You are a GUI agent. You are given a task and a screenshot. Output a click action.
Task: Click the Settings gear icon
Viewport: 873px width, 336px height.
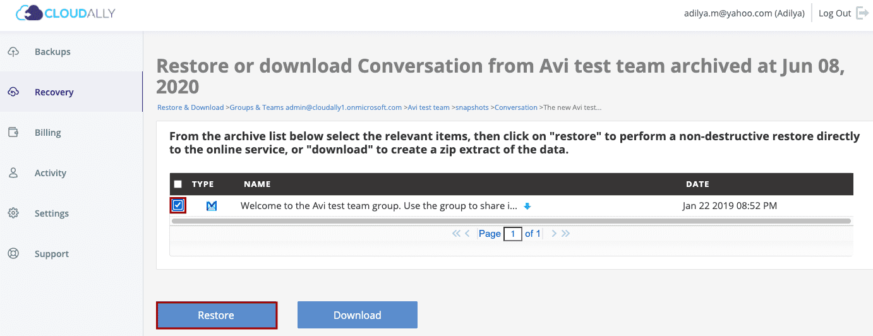[13, 213]
